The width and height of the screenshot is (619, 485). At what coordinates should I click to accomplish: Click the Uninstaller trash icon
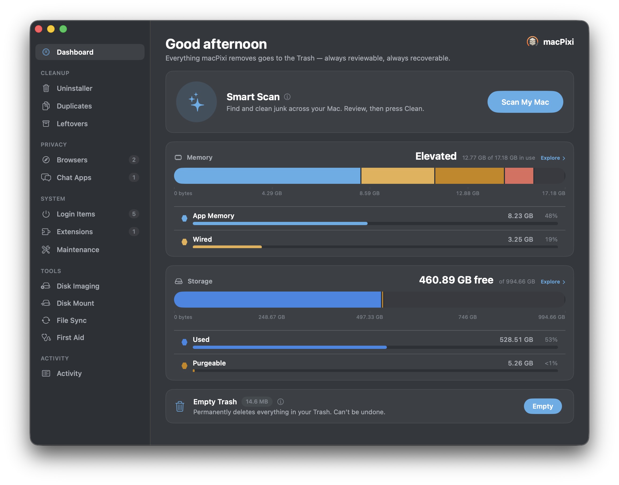pos(46,88)
